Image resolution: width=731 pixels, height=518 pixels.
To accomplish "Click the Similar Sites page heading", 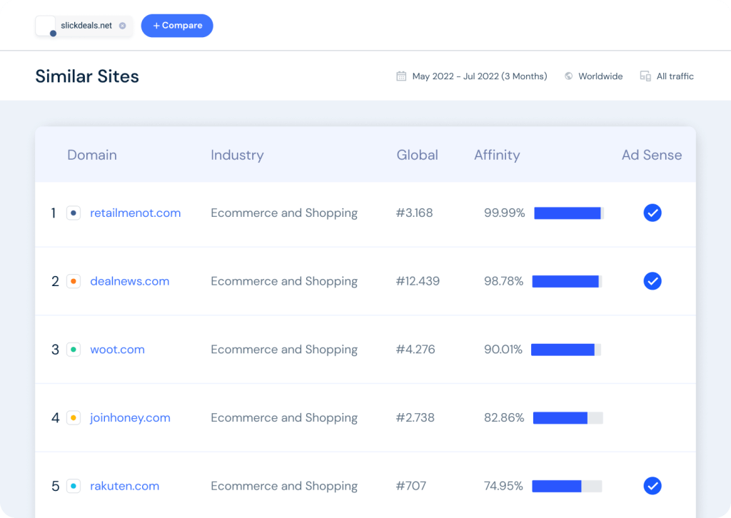I will pos(87,76).
